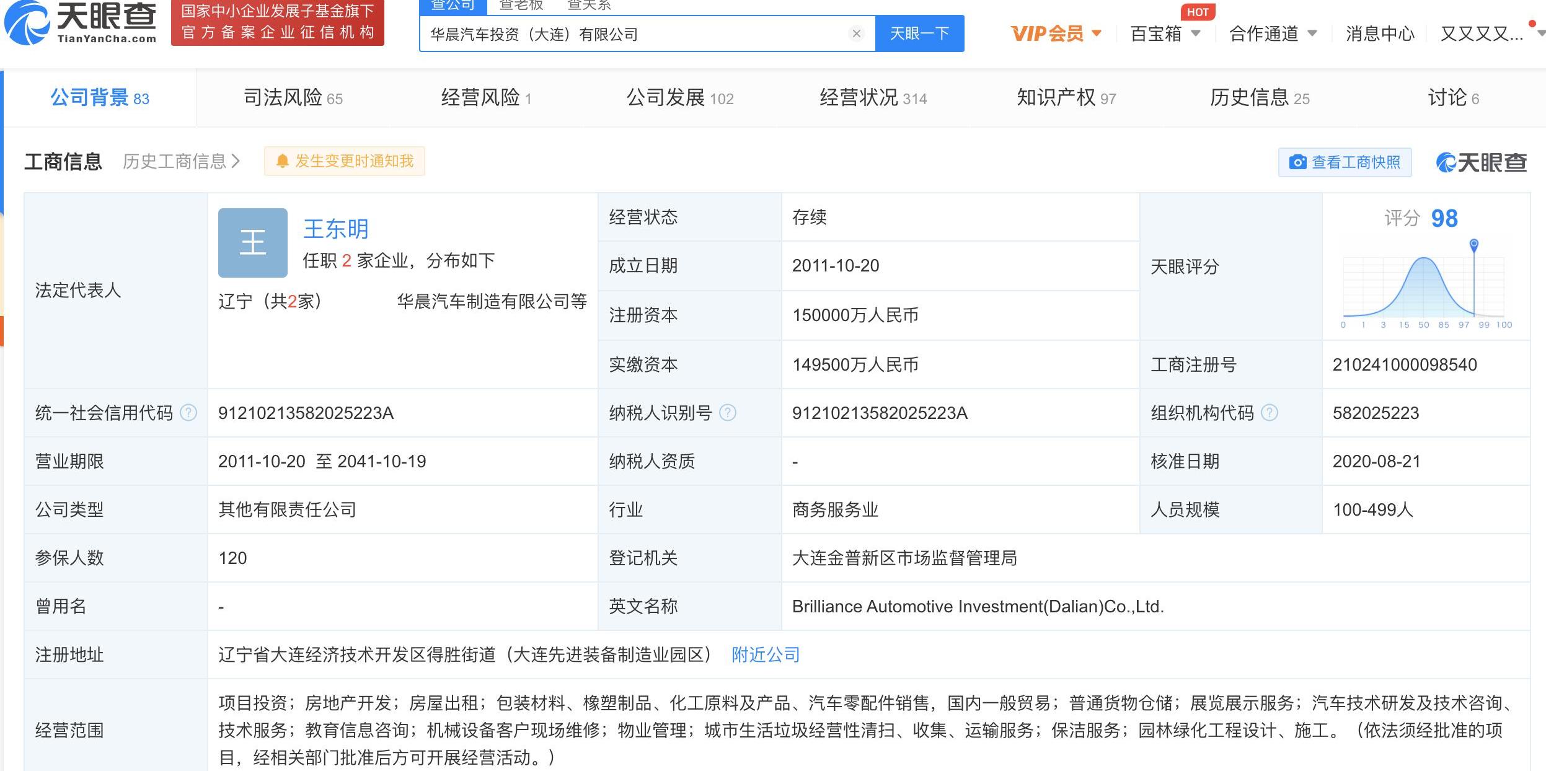Screen dimensions: 1546x771
Task: Switch to the 历史信息 tab
Action: coord(1260,98)
